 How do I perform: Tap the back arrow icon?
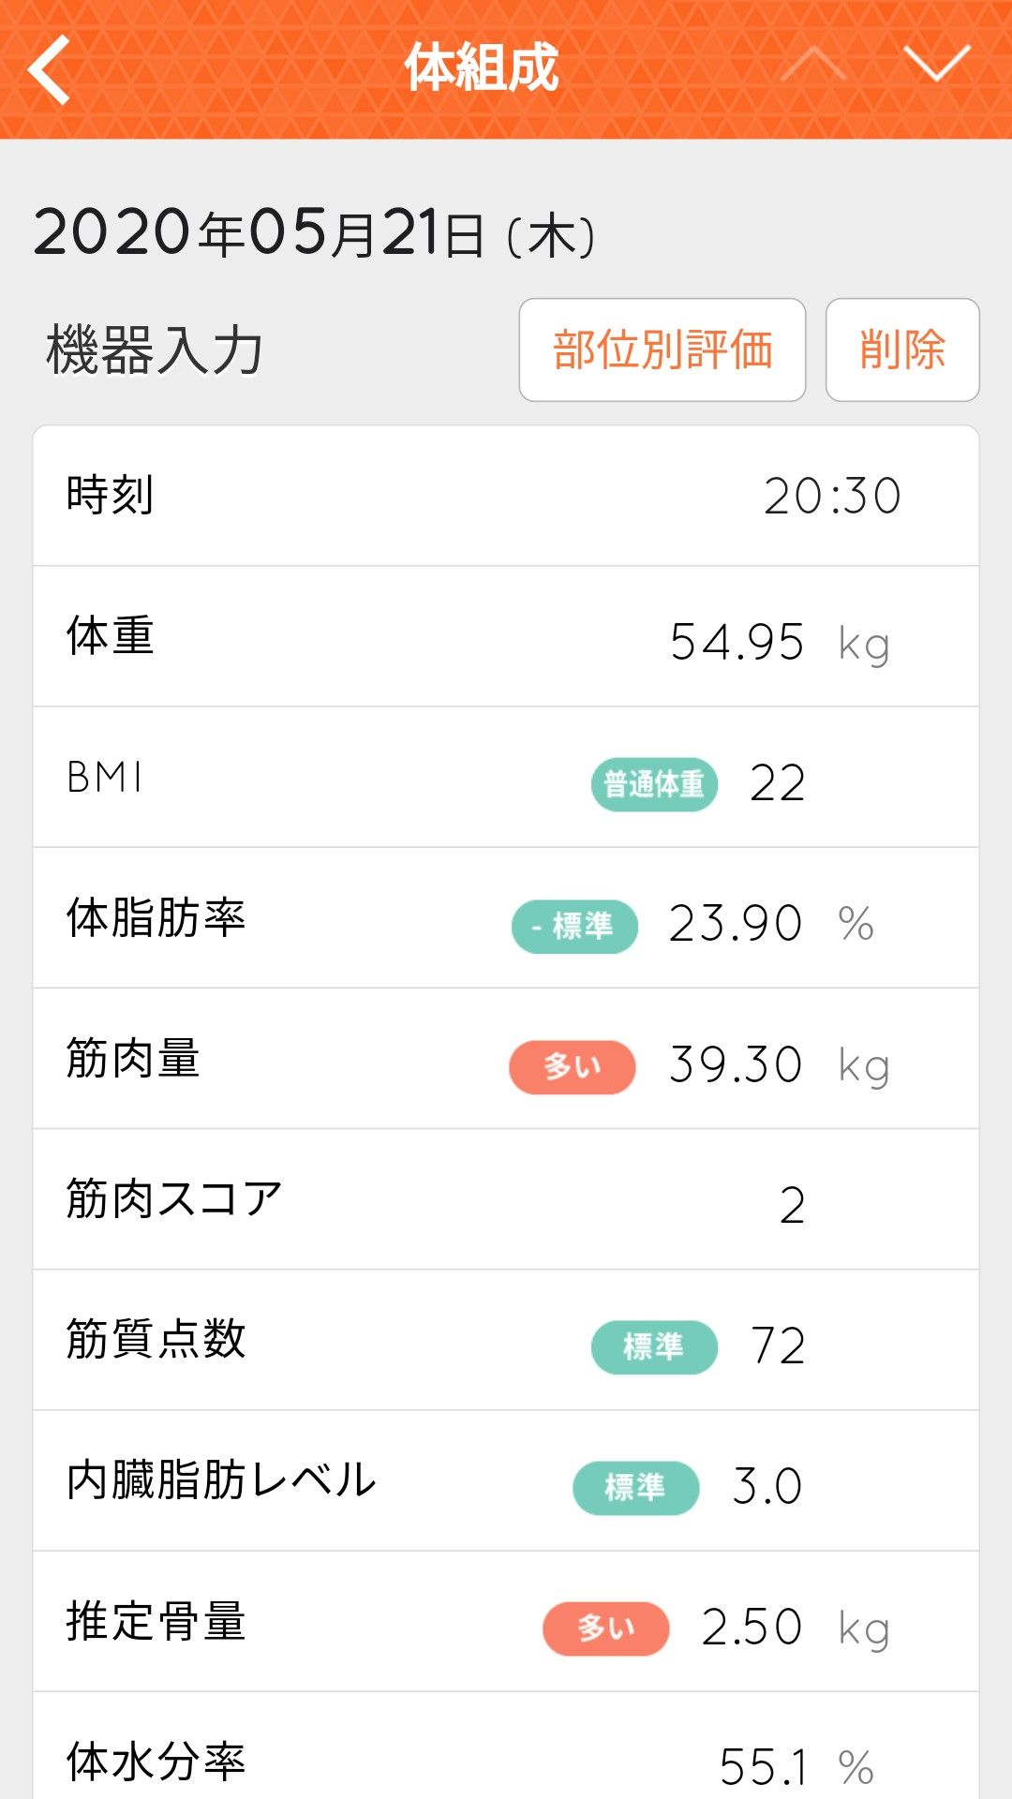[x=50, y=69]
